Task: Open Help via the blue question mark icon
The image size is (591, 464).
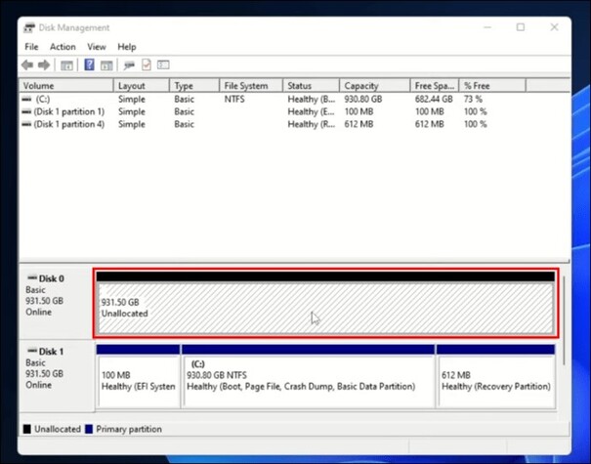Action: pyautogui.click(x=89, y=65)
